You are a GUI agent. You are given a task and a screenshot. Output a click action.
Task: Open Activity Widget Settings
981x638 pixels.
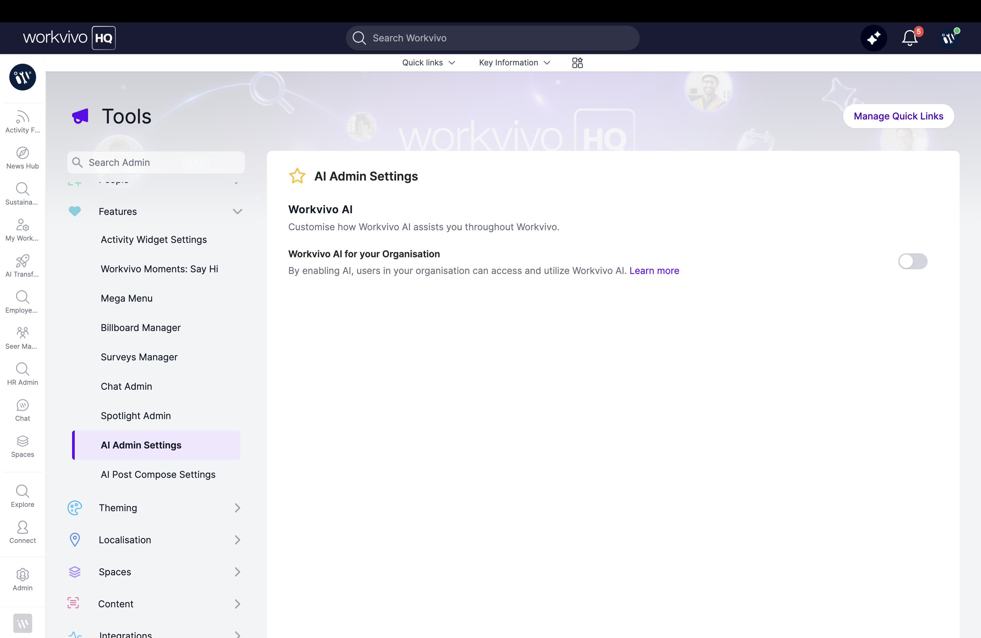tap(154, 240)
